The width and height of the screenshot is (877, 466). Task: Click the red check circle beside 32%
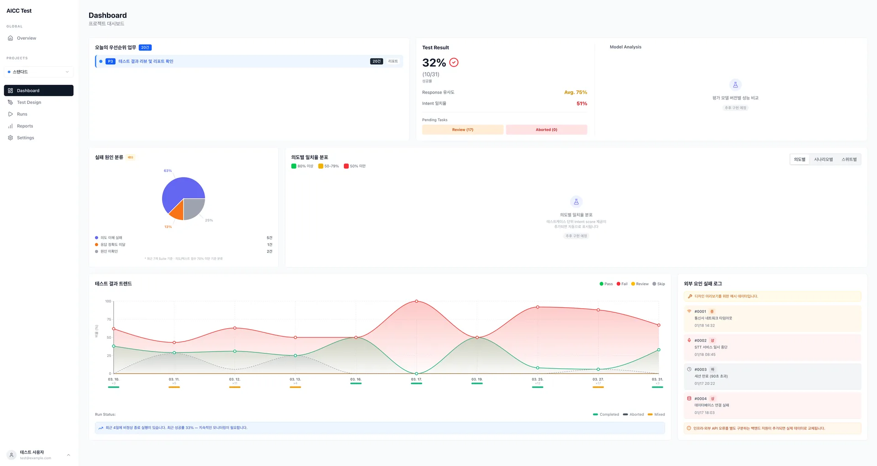coord(454,62)
